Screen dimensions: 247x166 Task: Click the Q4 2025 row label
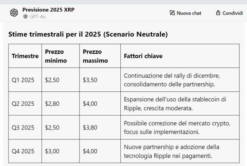(23, 151)
